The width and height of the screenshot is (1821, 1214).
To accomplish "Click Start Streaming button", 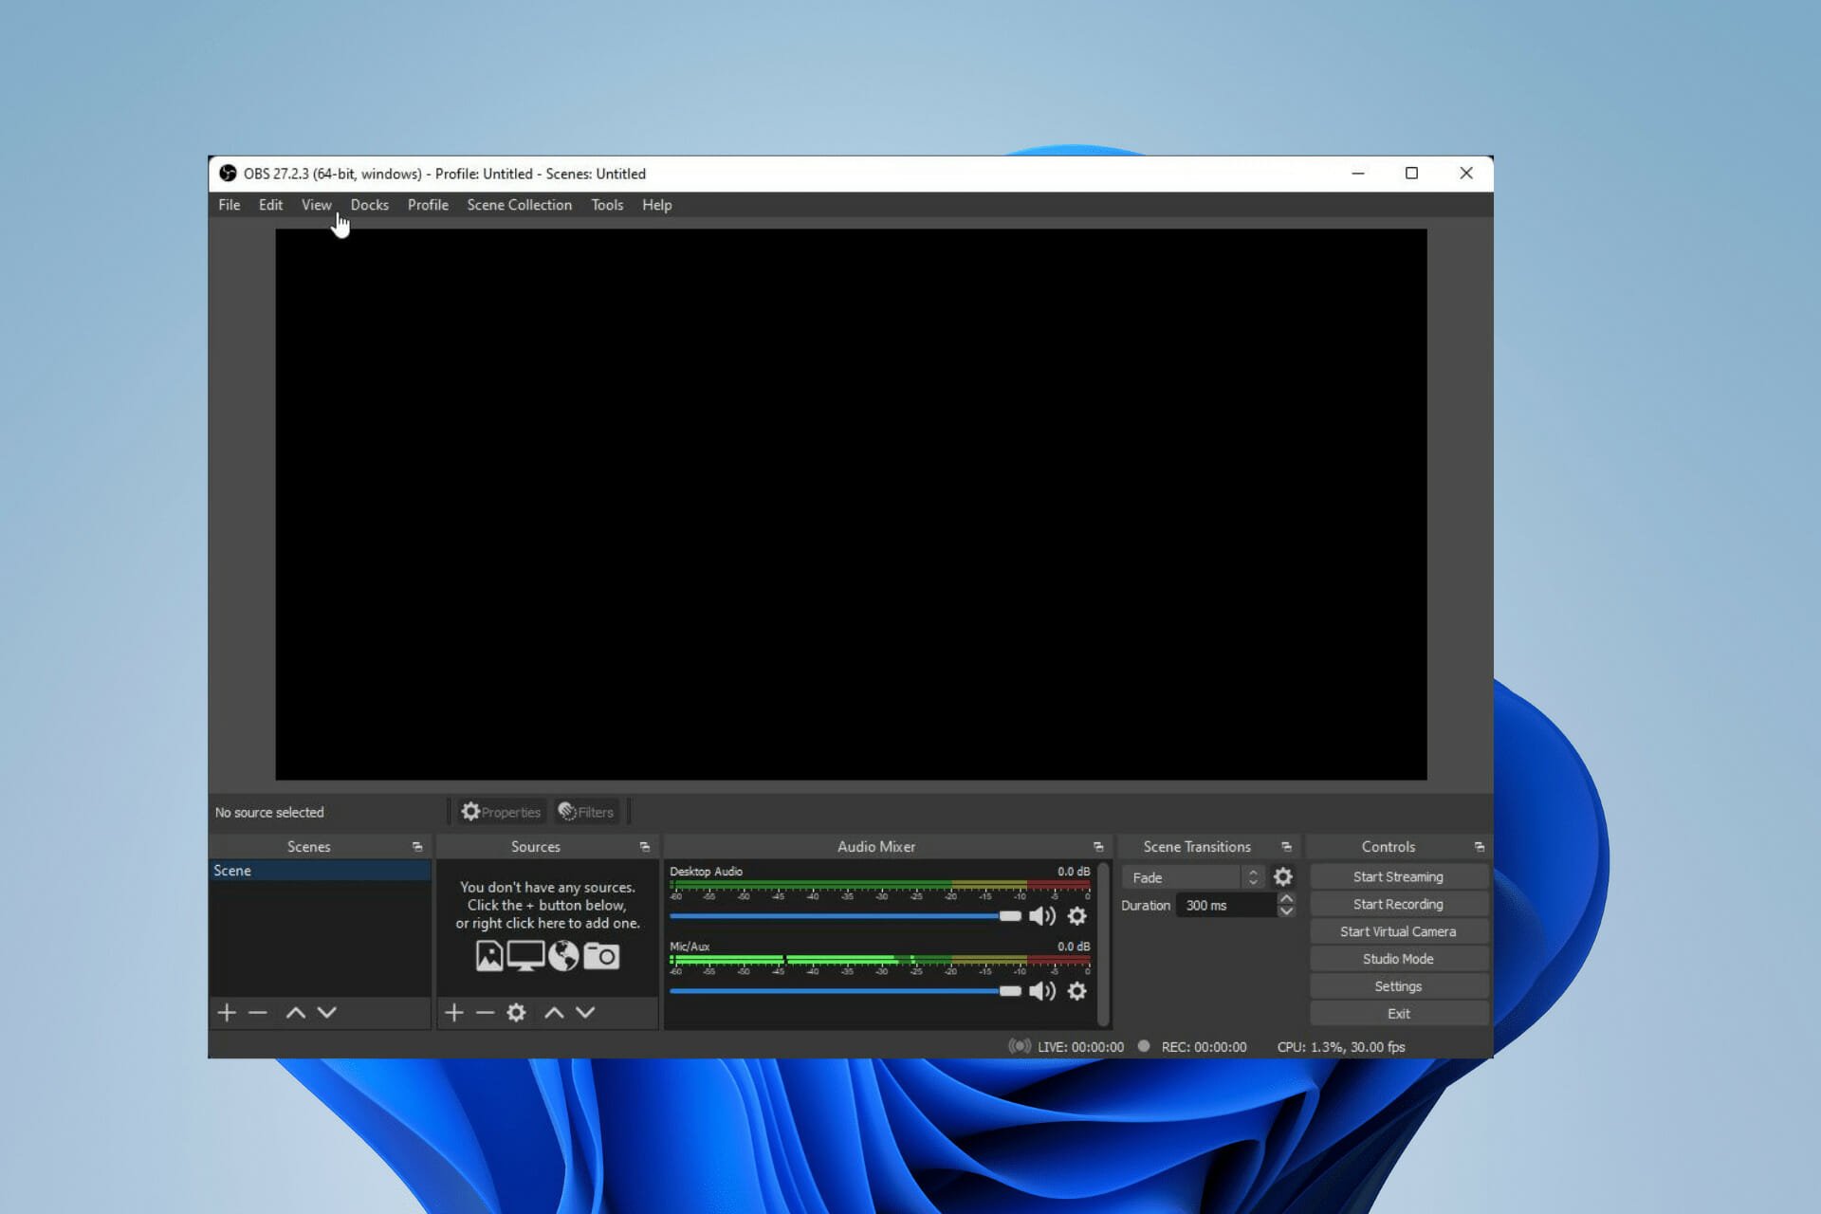I will [1398, 876].
